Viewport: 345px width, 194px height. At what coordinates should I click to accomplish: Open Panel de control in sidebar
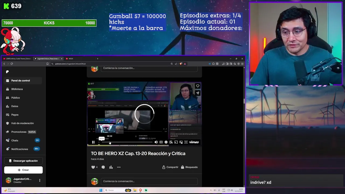click(x=23, y=81)
